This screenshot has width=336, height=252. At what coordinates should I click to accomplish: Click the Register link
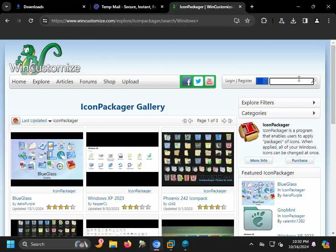click(x=245, y=81)
